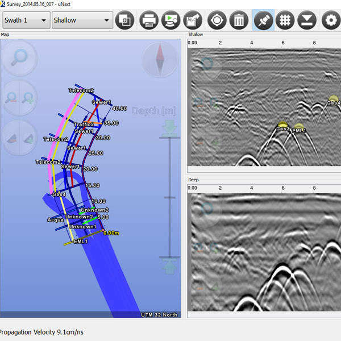Toggle the pin marker tool

pos(262,21)
